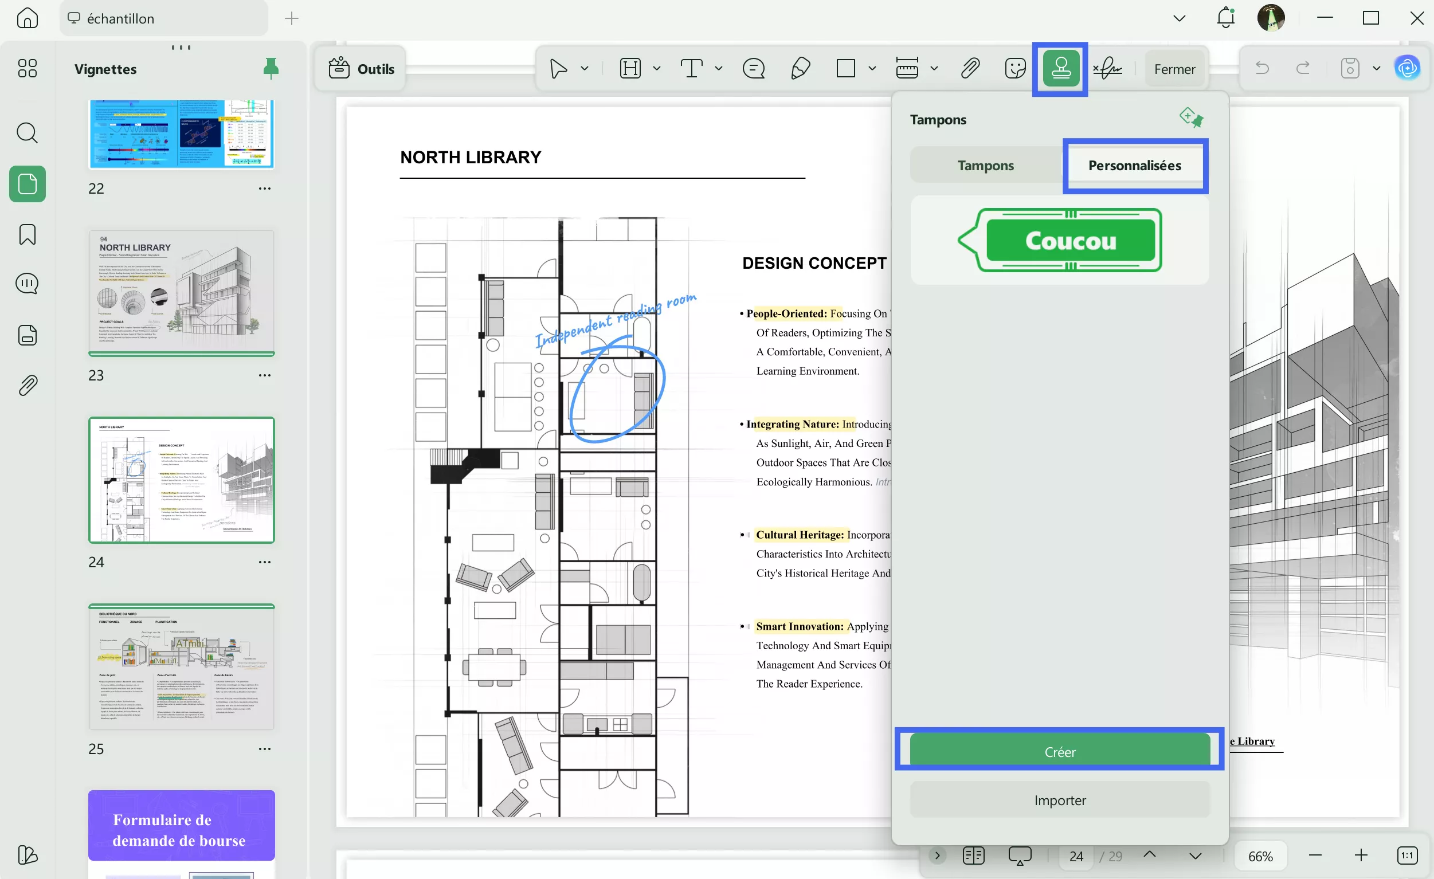The image size is (1434, 879).
Task: Toggle the pin on Vignettes panel
Action: click(x=271, y=69)
